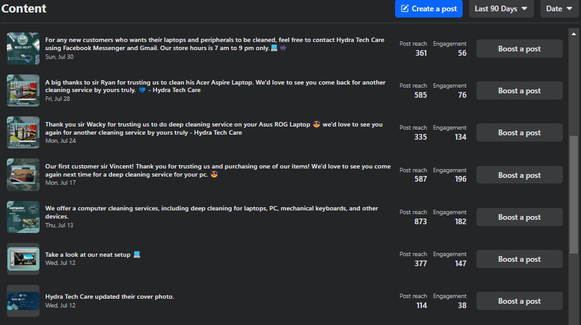Open thumbnail of the sir Vincent post
The width and height of the screenshot is (581, 325).
click(23, 175)
